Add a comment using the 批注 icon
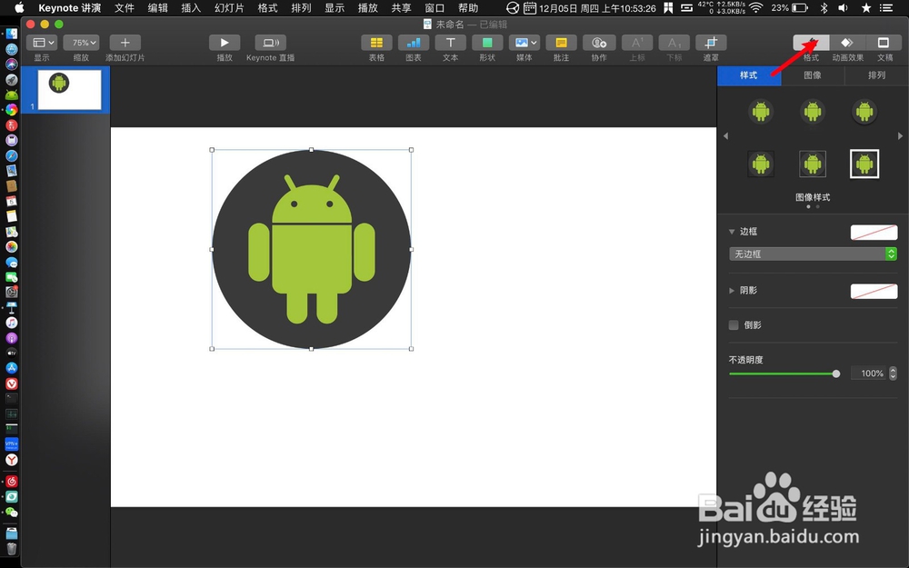 [x=561, y=43]
